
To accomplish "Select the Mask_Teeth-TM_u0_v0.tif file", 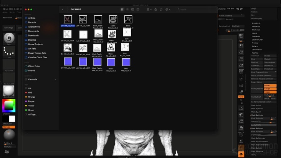I will (x=98, y=19).
